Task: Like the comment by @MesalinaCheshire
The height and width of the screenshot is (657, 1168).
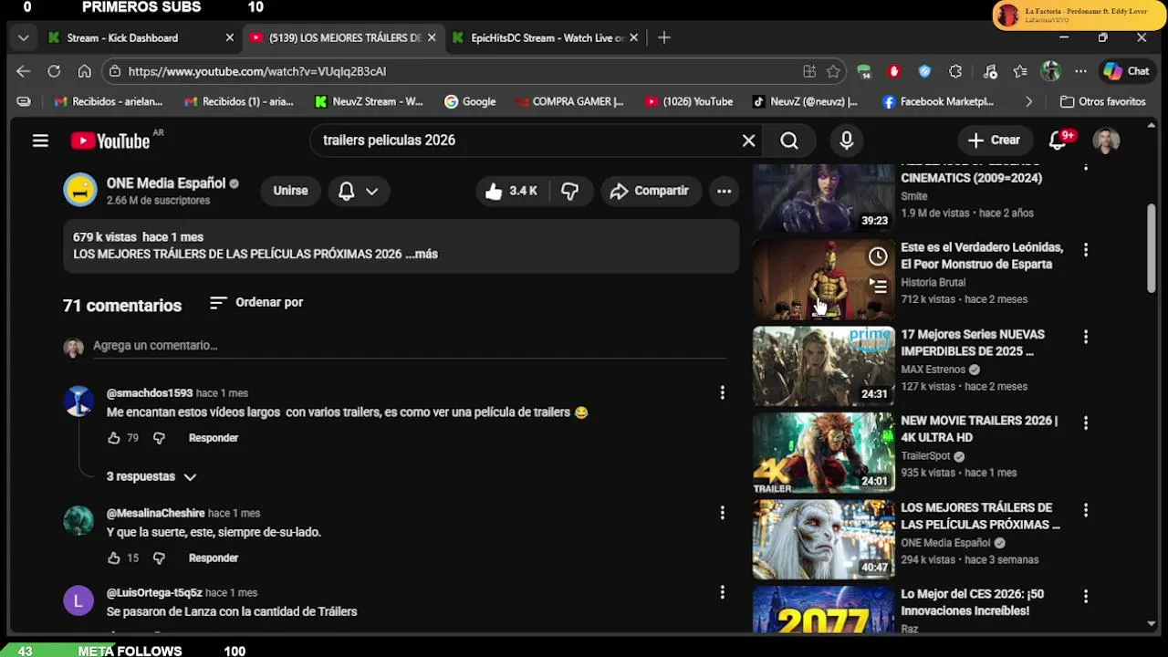Action: [x=114, y=558]
